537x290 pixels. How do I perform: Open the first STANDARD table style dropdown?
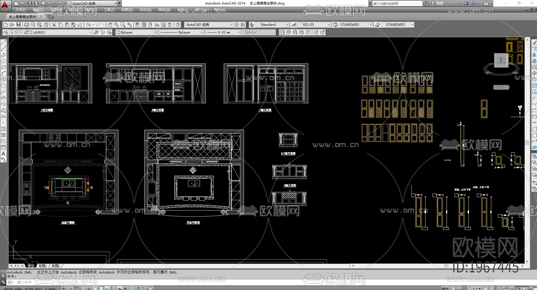point(371,25)
